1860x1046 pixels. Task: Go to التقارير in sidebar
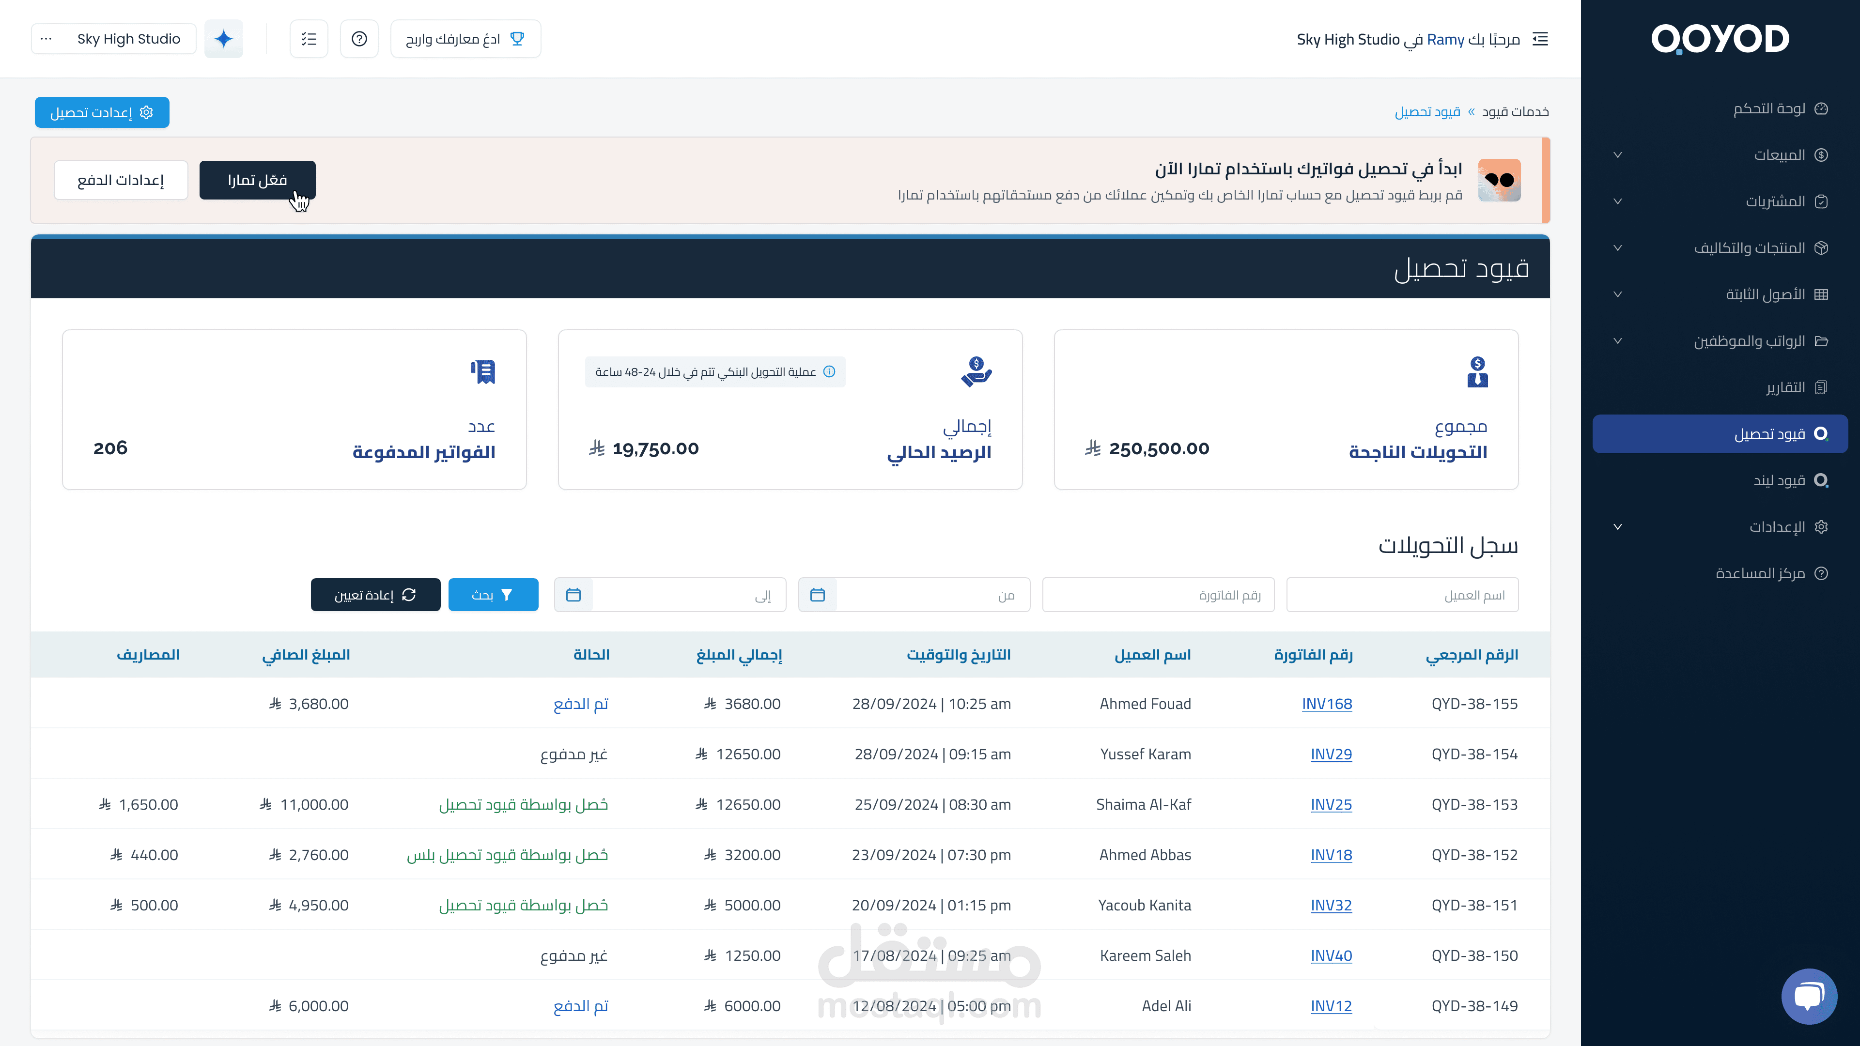pos(1785,387)
